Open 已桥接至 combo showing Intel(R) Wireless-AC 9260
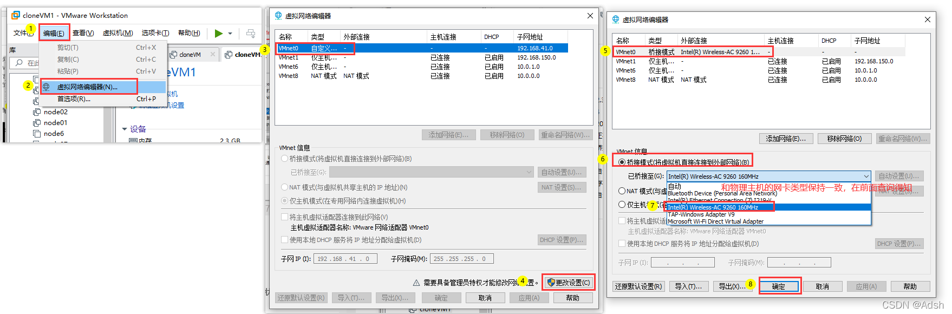 769,176
